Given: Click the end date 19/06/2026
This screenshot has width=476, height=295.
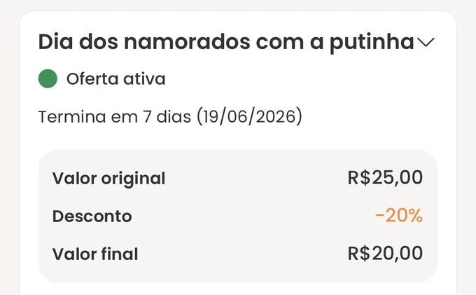Looking at the screenshot, I should (x=249, y=116).
